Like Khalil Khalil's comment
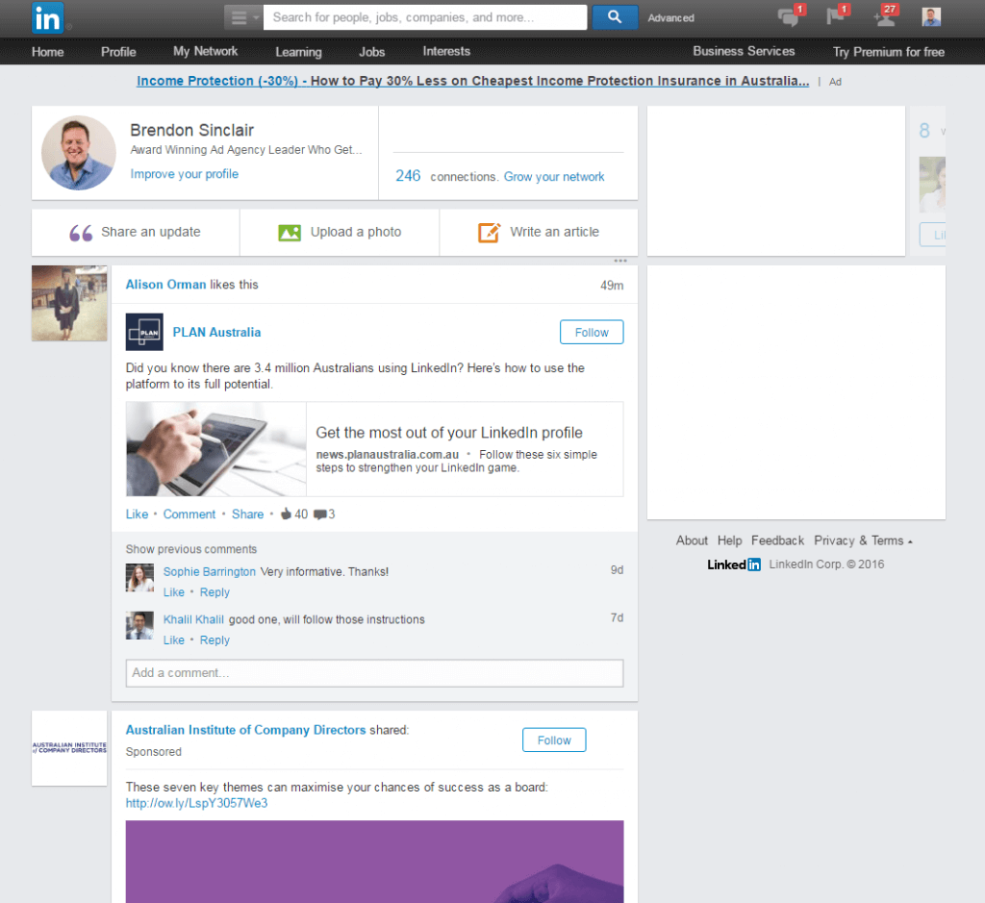Screen dimensions: 985x903 174,640
